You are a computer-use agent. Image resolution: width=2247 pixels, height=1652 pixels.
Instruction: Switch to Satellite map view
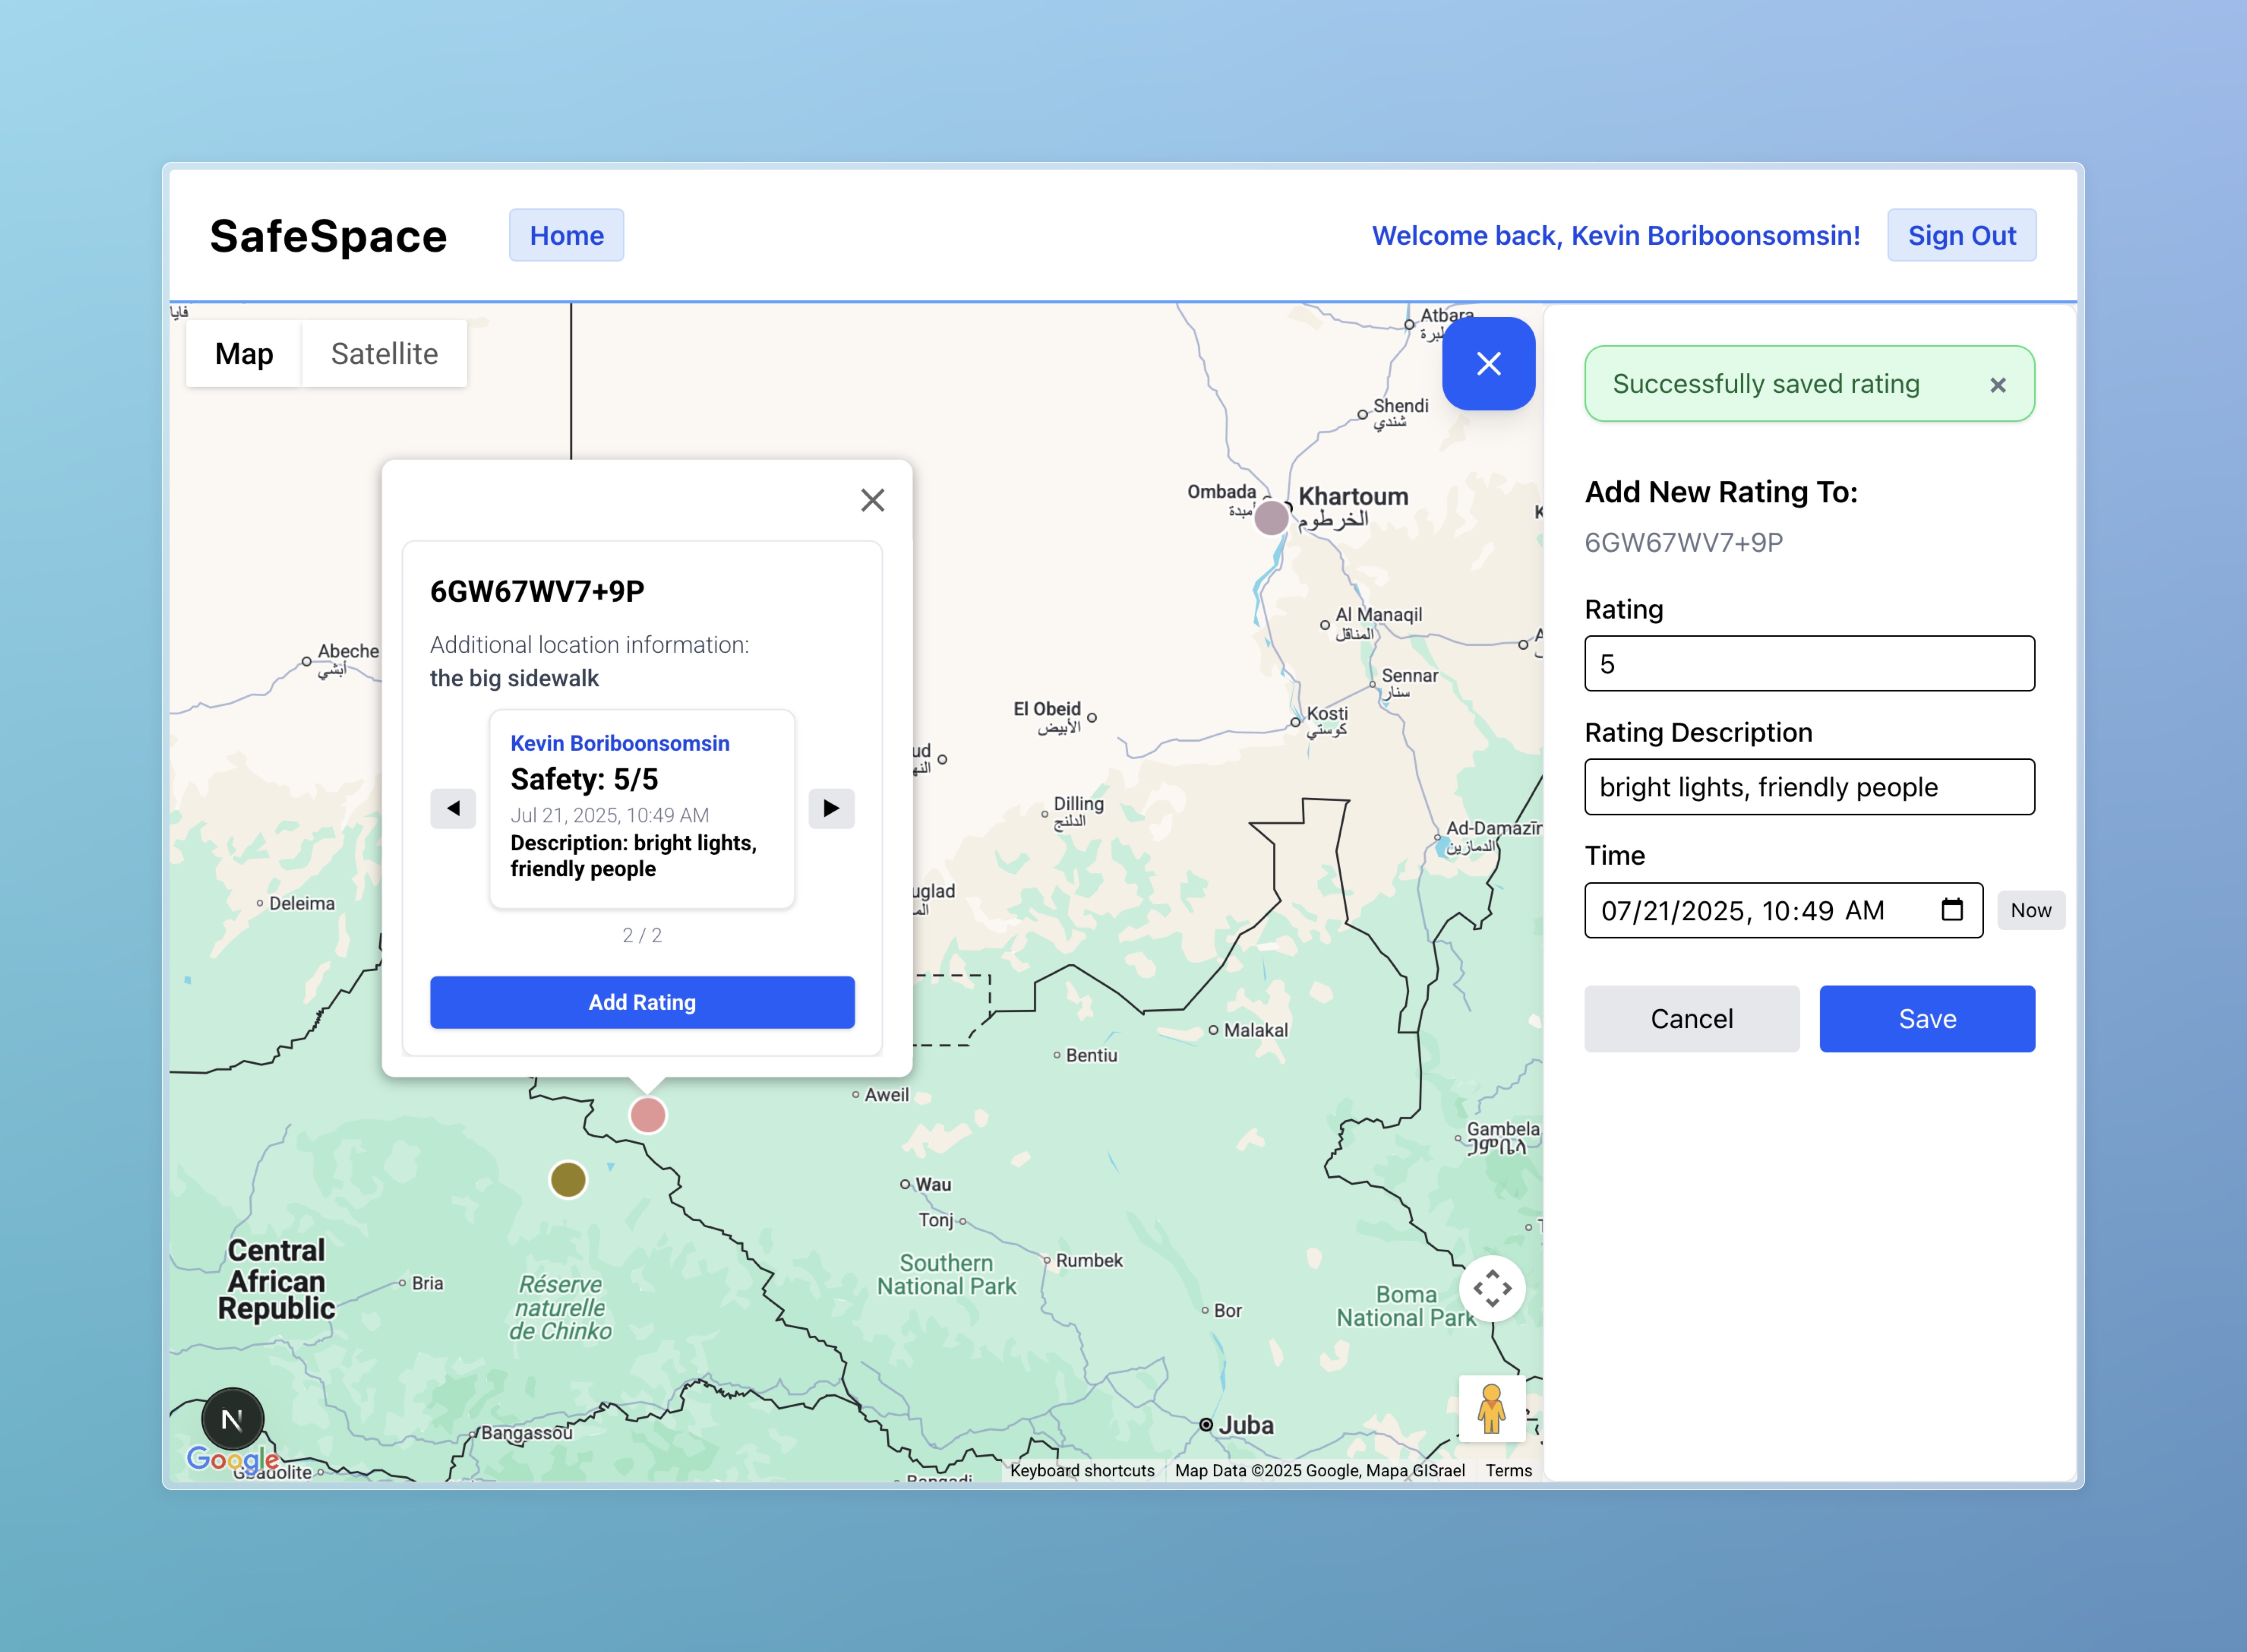384,354
